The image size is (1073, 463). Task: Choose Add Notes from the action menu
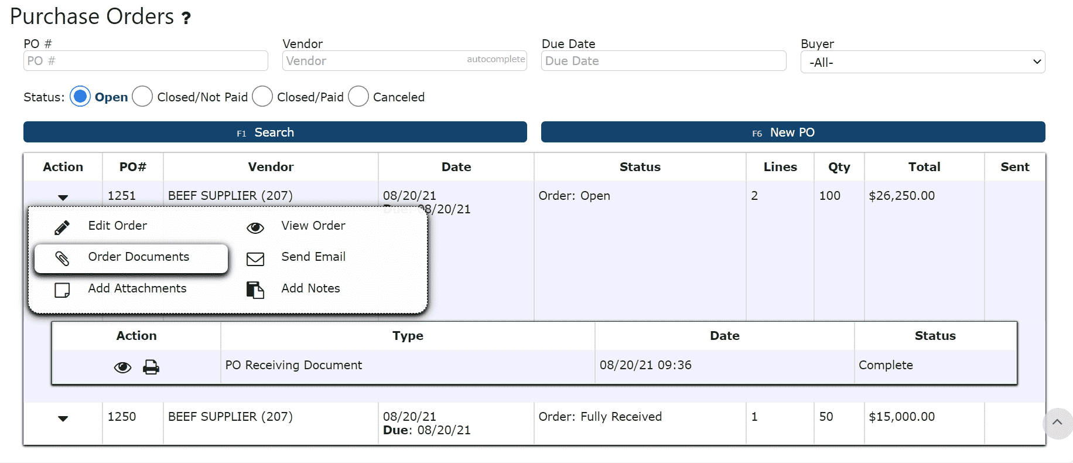point(310,288)
